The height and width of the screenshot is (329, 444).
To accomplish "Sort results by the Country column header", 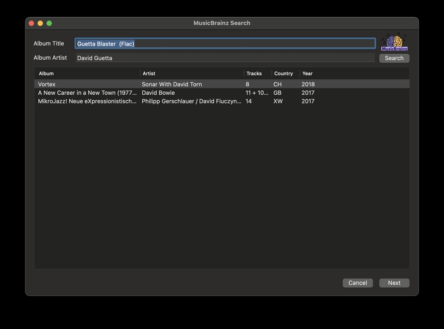I will coord(286,74).
